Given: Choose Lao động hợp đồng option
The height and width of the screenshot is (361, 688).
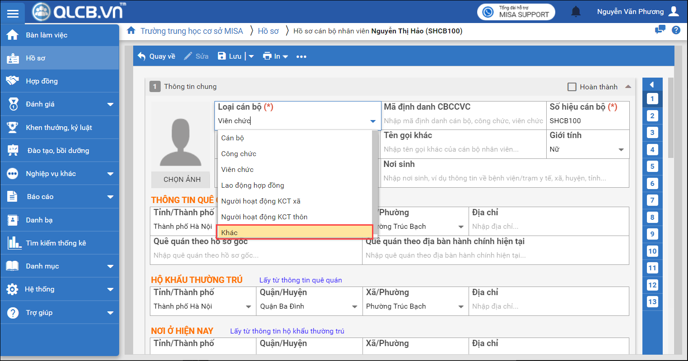Looking at the screenshot, I should (x=252, y=185).
